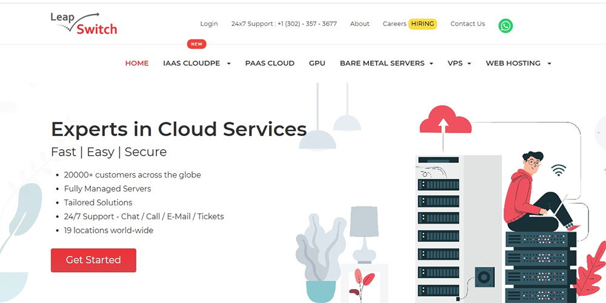The height and width of the screenshot is (303, 606).
Task: Open the WEB HOSTING menu
Action: pos(513,64)
